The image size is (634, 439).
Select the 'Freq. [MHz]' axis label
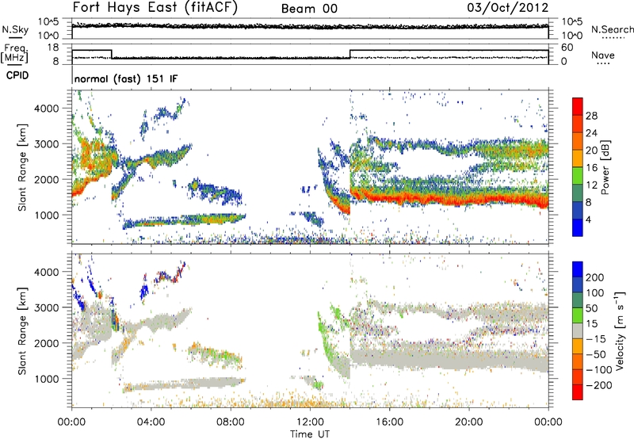pyautogui.click(x=15, y=54)
